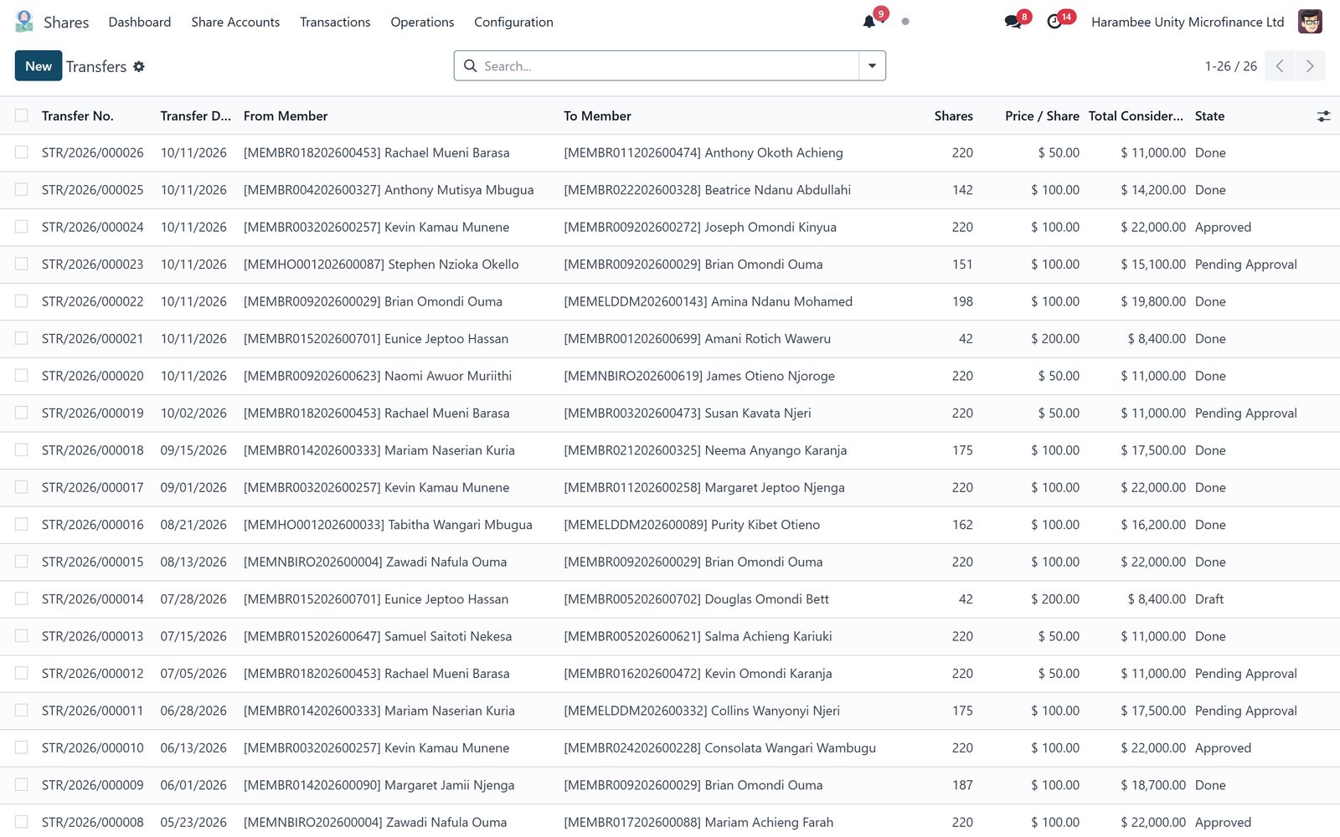Go to the Dashboard menu

(140, 22)
